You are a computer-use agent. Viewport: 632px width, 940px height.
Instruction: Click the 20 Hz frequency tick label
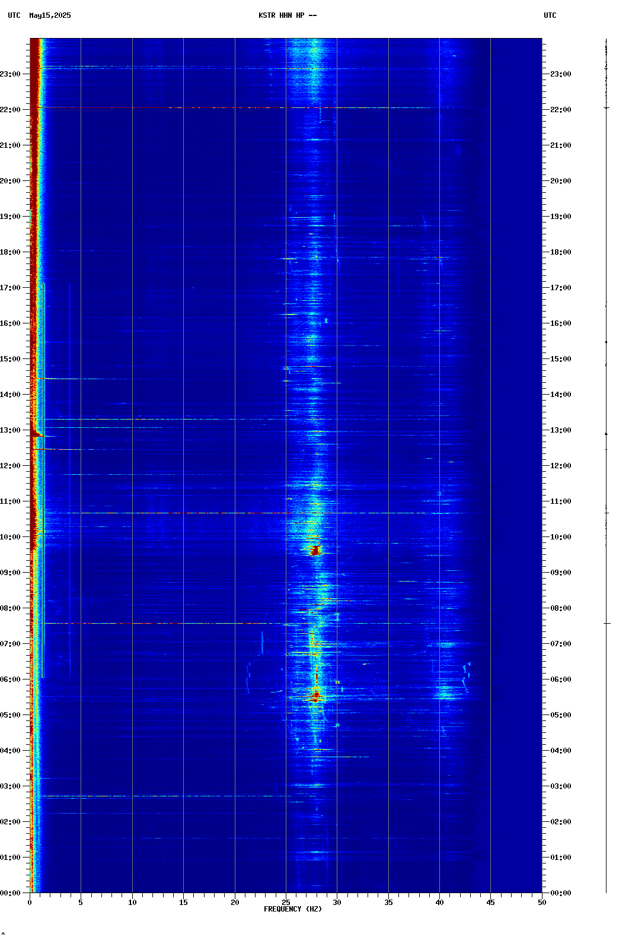[x=235, y=903]
